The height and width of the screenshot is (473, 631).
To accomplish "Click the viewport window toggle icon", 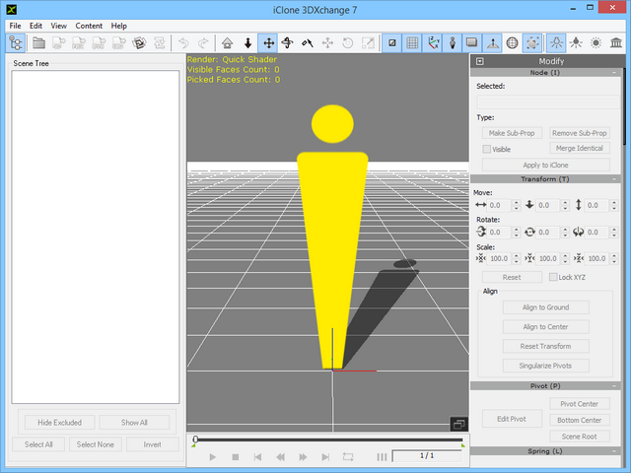I will click(x=458, y=424).
